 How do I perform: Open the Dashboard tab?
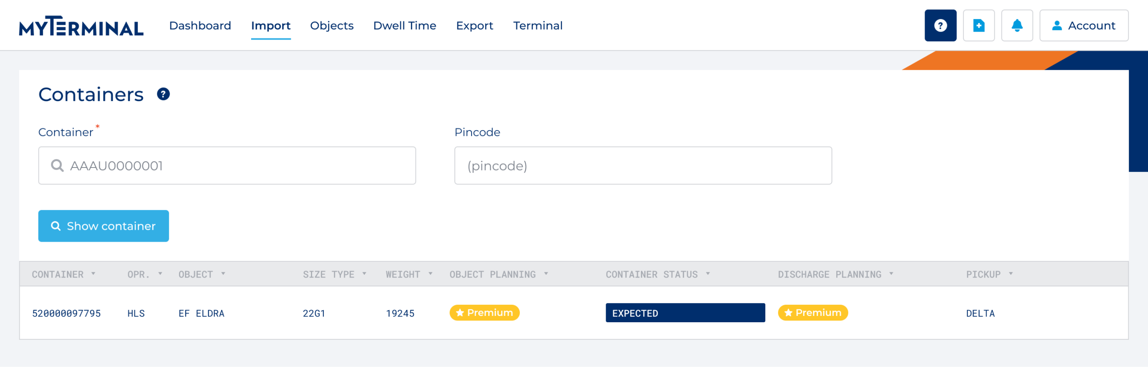click(x=200, y=26)
